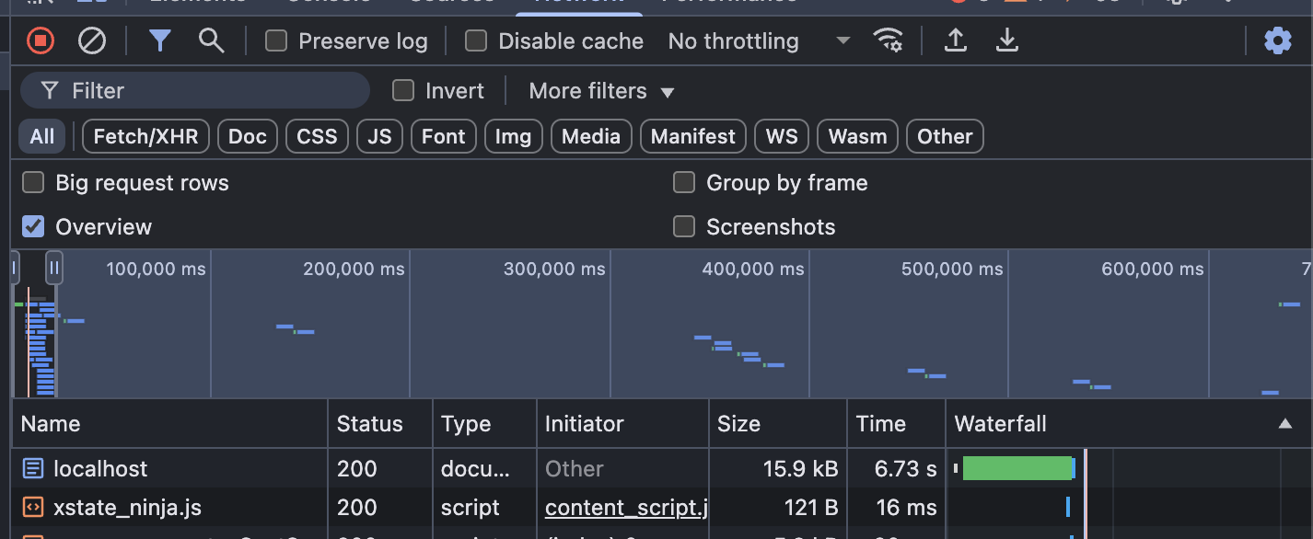Enable Disable cache checkbox

[476, 40]
